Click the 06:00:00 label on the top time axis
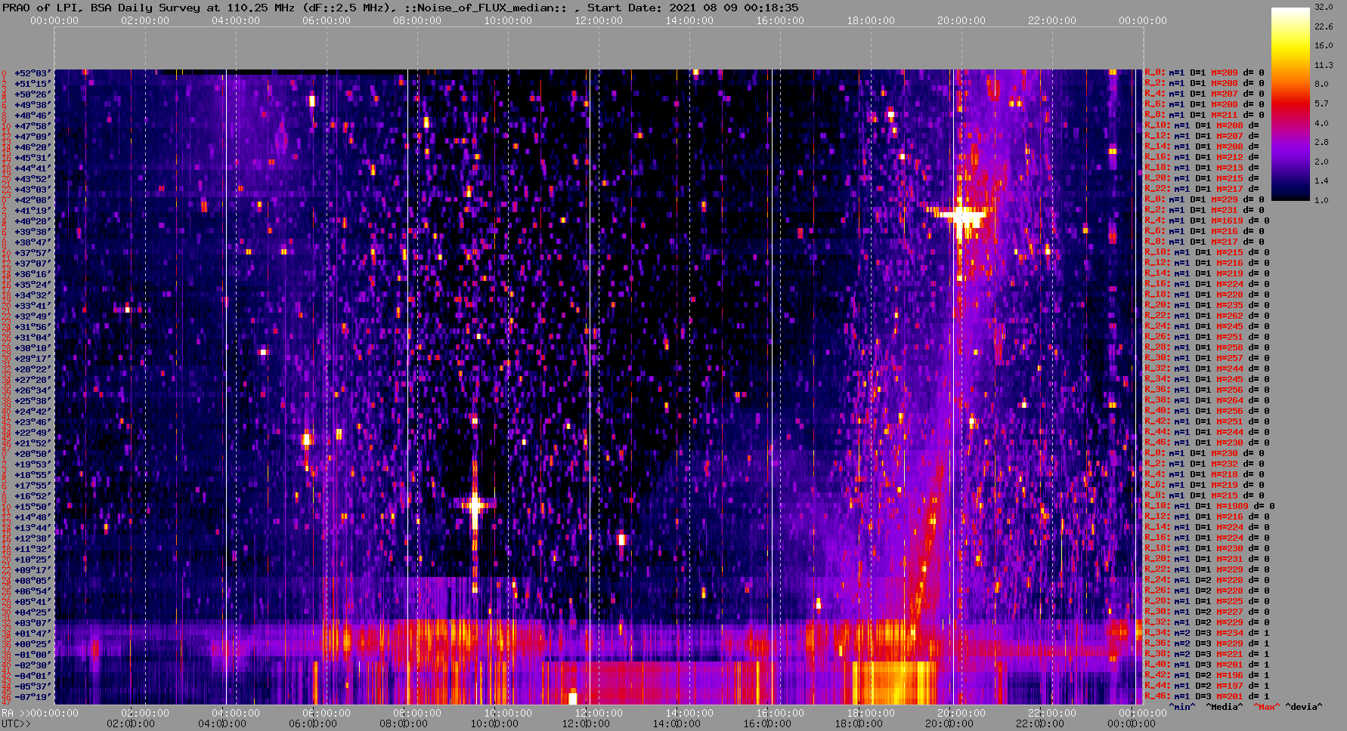Viewport: 1347px width, 731px height. click(x=327, y=21)
